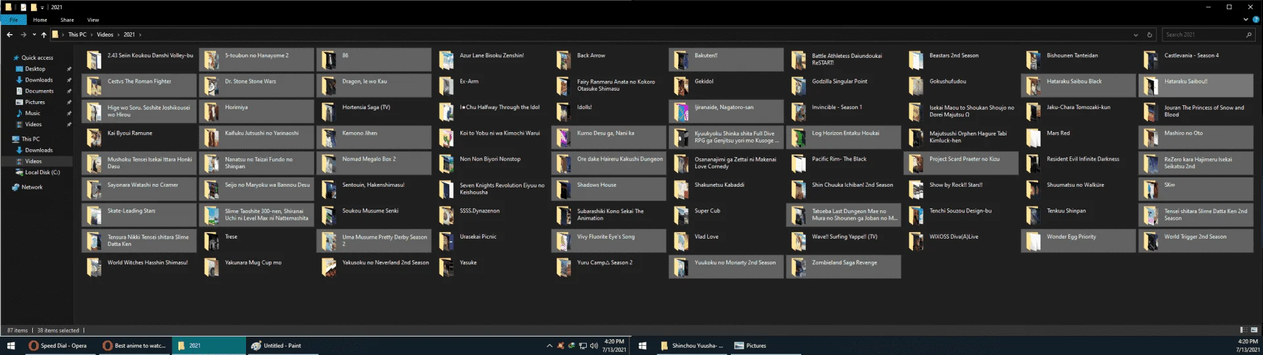Open the View ribbon tab
The image size is (1263, 355).
(93, 20)
